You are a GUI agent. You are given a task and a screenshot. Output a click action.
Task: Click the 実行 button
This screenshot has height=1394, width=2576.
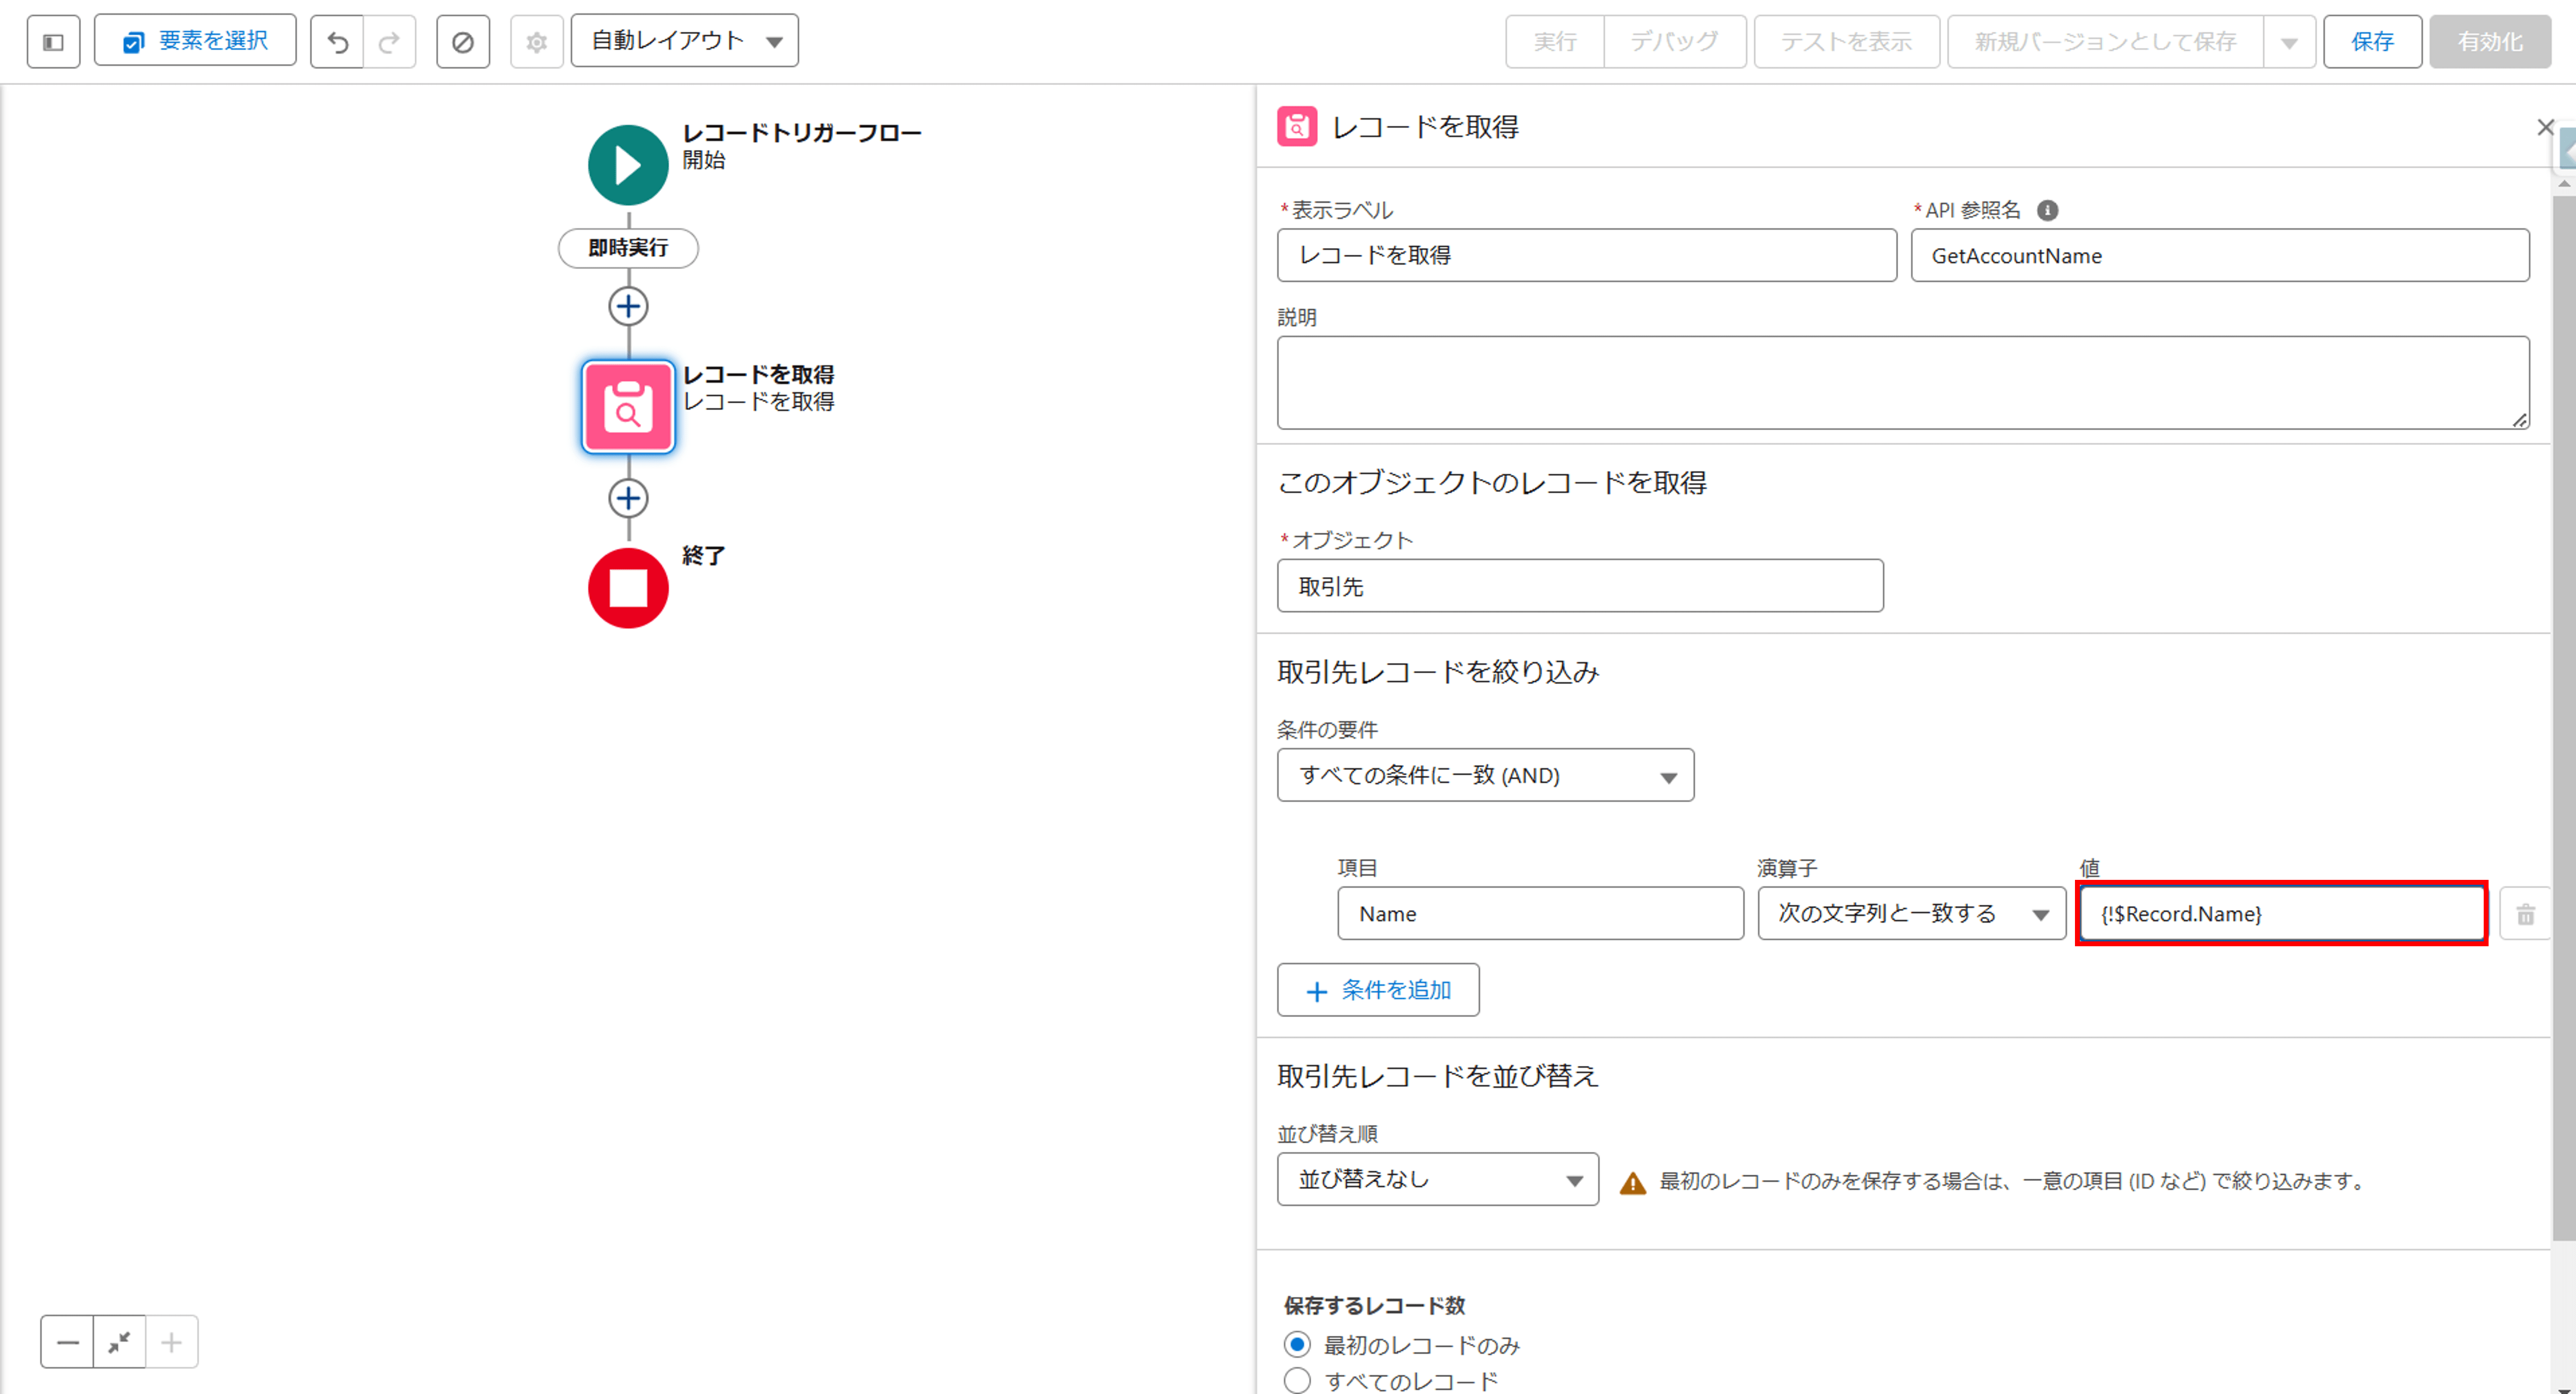tap(1555, 41)
